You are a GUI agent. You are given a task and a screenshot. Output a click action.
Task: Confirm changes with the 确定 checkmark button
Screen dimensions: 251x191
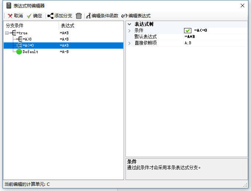point(29,16)
